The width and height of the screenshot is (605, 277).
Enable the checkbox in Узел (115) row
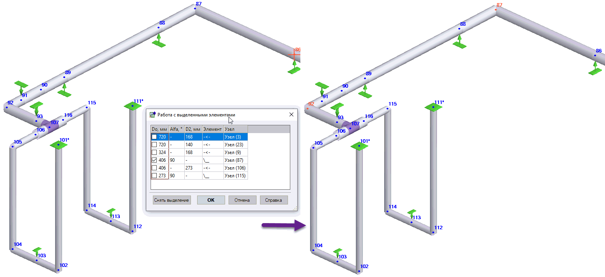coord(154,176)
